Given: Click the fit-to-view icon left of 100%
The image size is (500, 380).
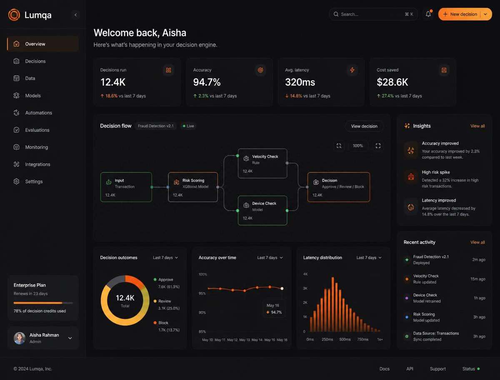Looking at the screenshot, I should point(339,146).
